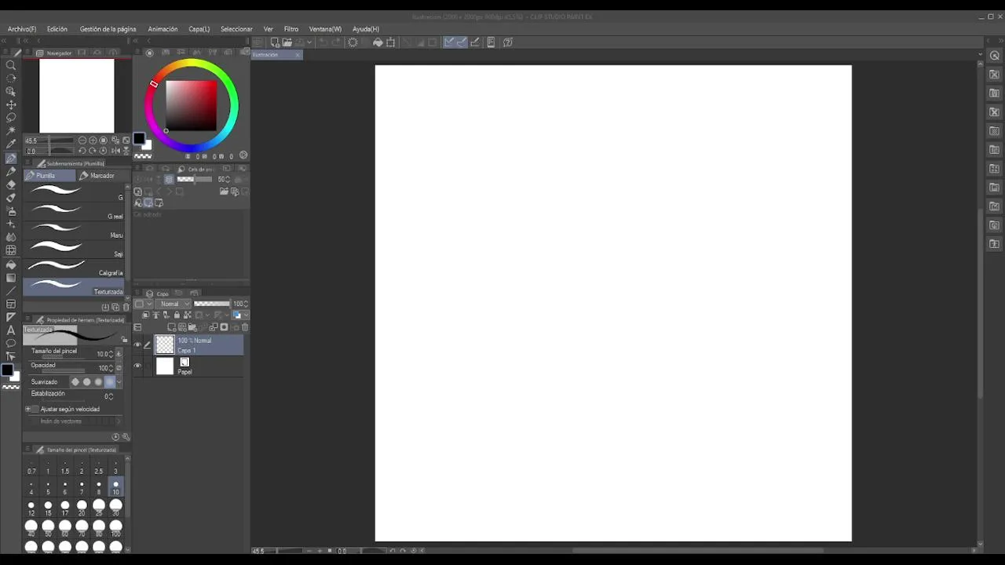Viewport: 1005px width, 565px height.
Task: Select first Suavizado none option
Action: point(75,382)
